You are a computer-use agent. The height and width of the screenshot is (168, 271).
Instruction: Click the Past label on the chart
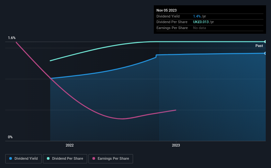[x=259, y=46]
